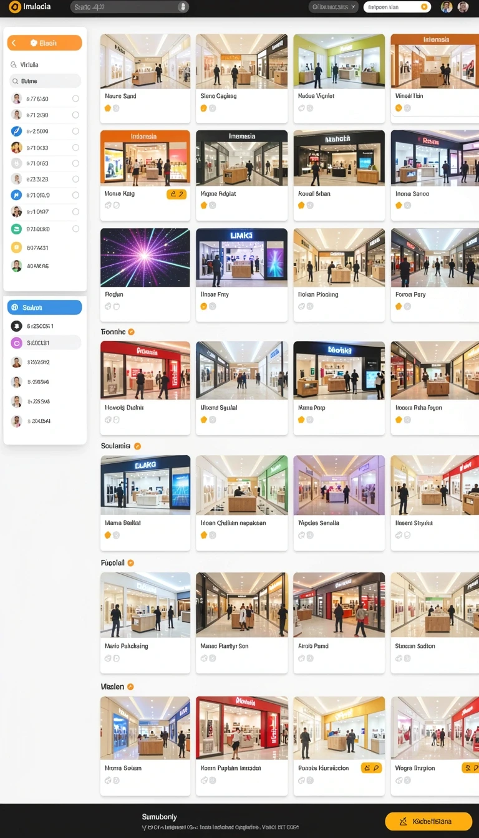Open the Nipdes Senalla purple store thumbnail
The height and width of the screenshot is (838, 479).
click(x=339, y=485)
